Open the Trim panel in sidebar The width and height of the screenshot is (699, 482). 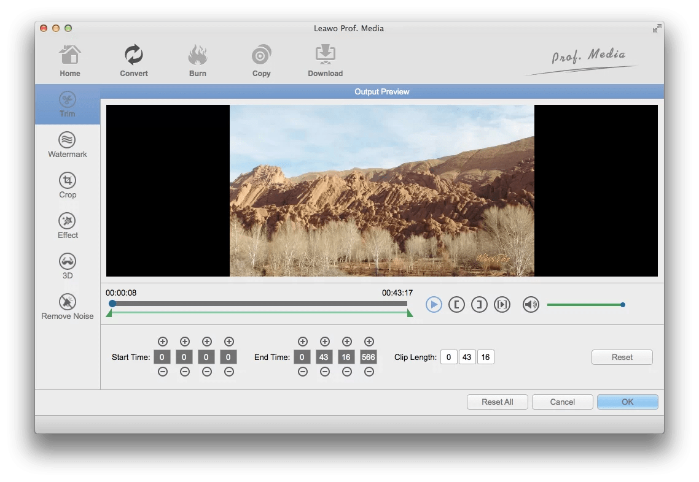[x=68, y=104]
